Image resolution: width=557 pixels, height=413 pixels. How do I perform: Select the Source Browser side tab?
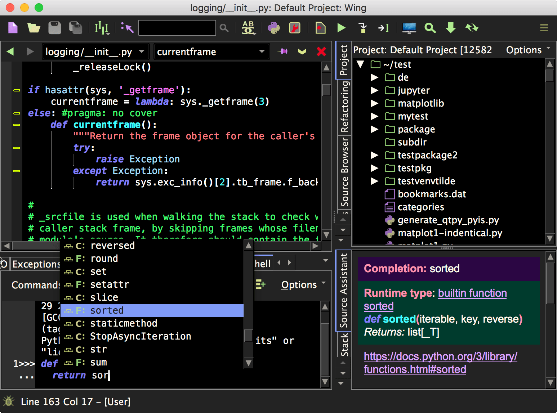pyautogui.click(x=344, y=172)
